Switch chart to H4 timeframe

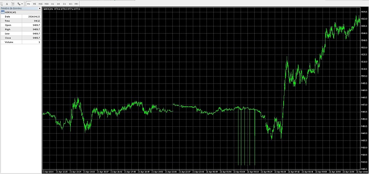coord(58,4)
